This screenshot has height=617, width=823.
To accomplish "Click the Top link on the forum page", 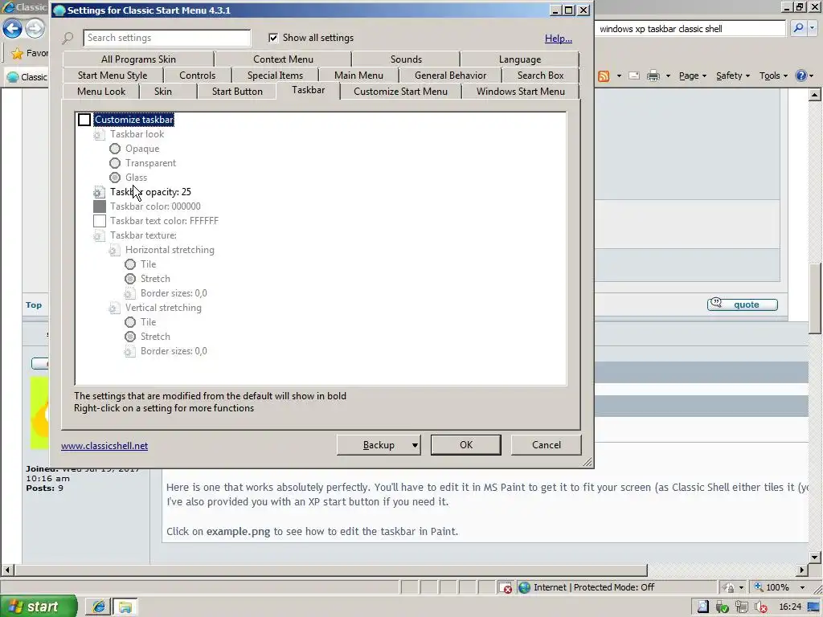I will click(34, 304).
